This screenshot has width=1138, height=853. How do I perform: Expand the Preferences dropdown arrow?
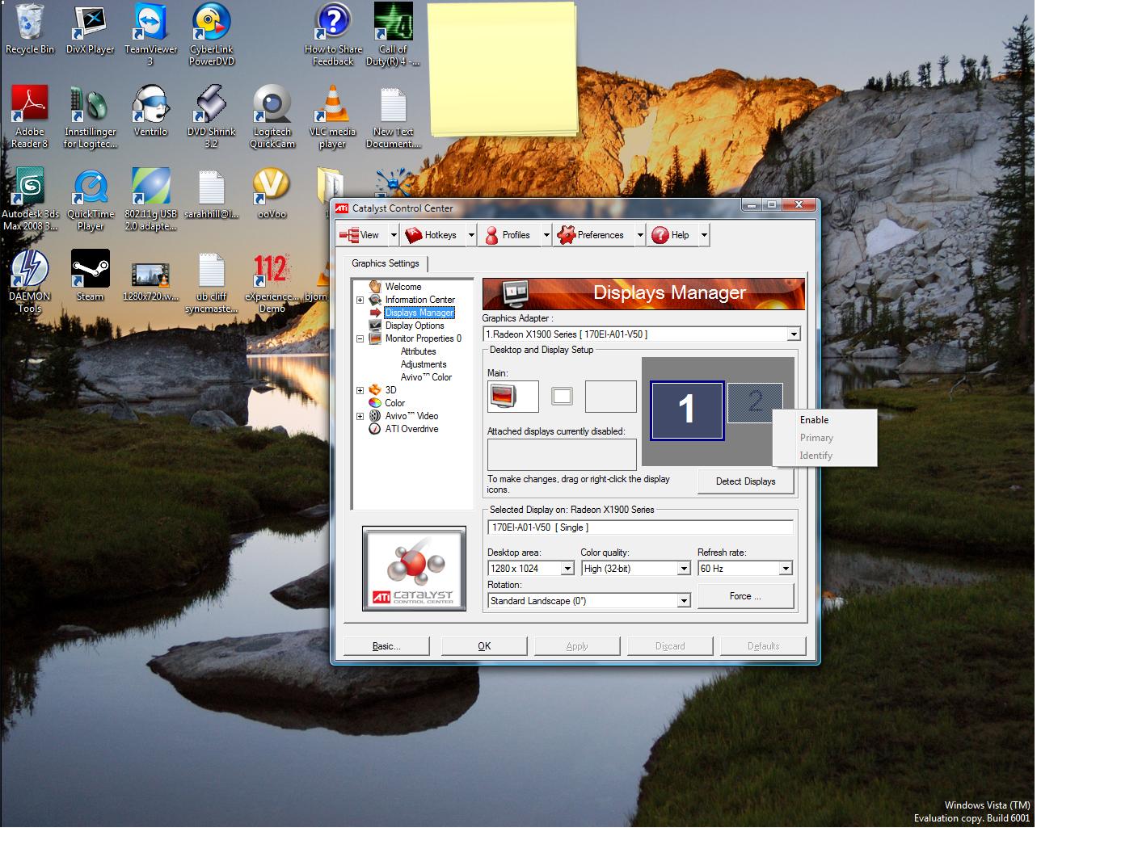click(x=640, y=235)
